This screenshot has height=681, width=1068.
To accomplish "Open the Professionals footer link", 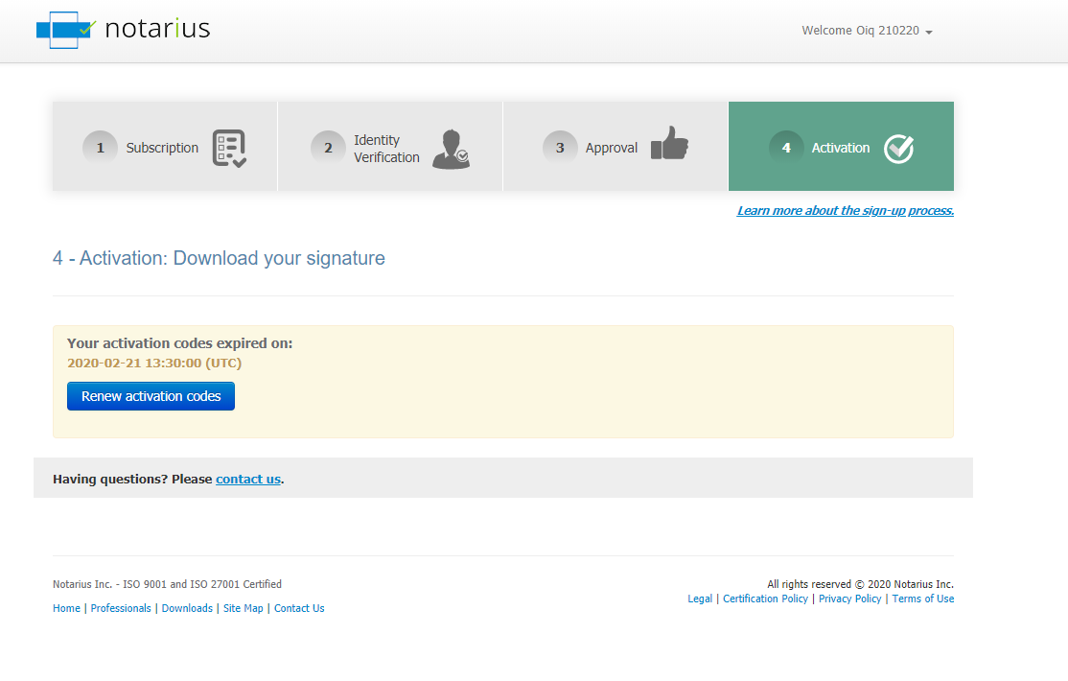I will pos(121,608).
